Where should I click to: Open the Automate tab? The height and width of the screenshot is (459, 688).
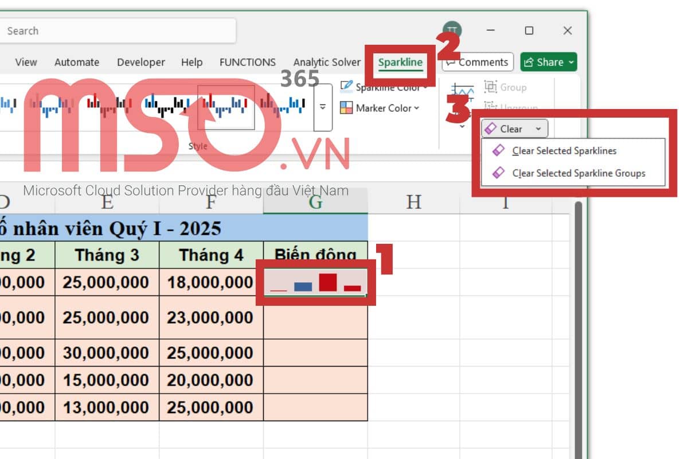coord(77,63)
